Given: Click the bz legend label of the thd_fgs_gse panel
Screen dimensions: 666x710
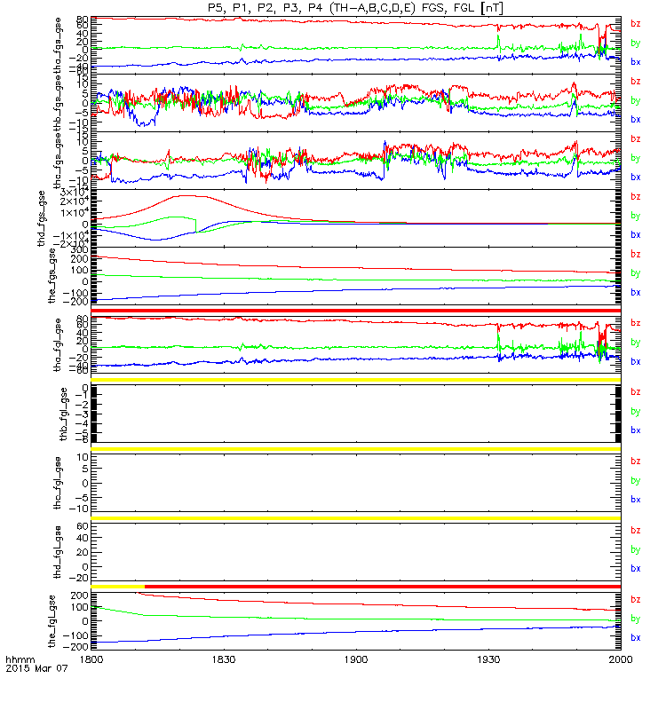Looking at the screenshot, I should (x=636, y=196).
